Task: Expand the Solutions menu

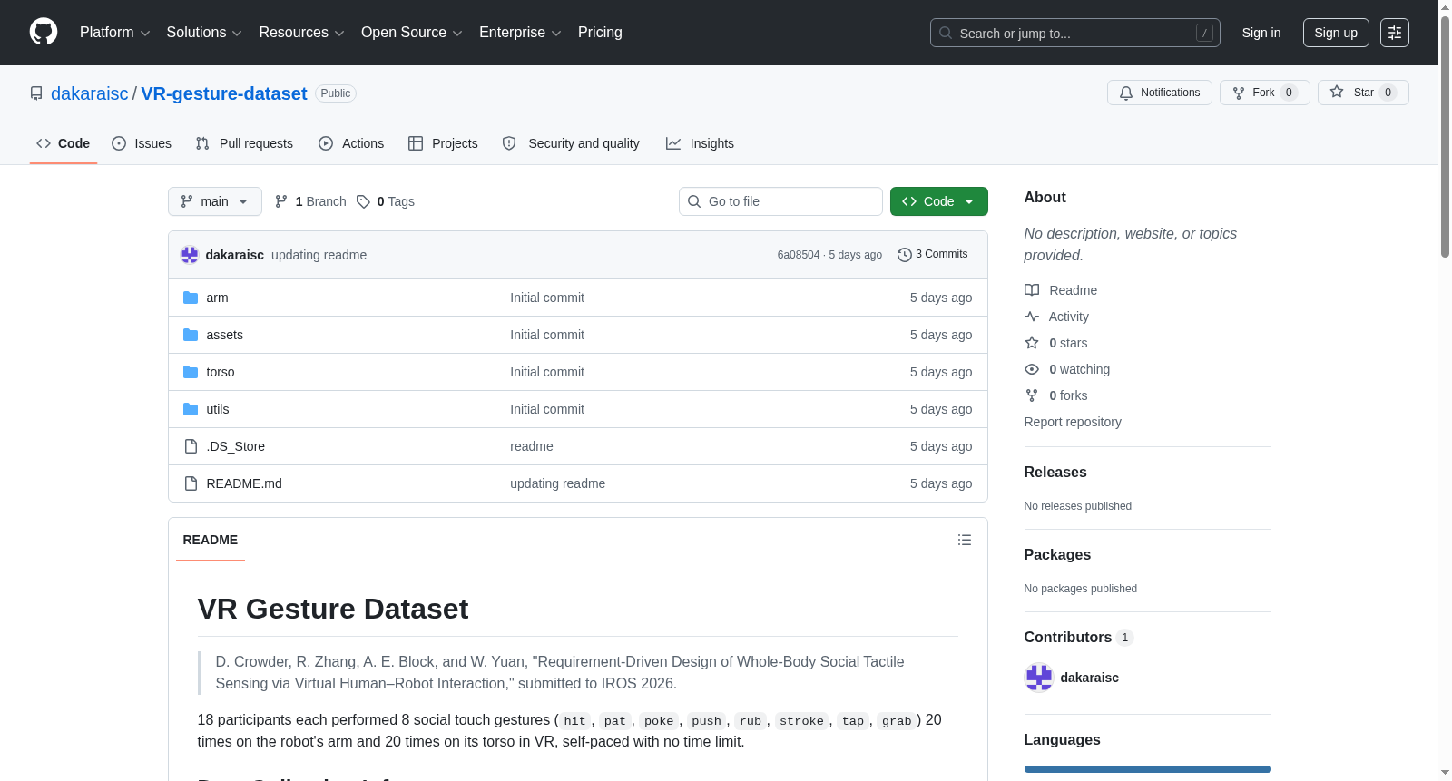Action: 204,33
